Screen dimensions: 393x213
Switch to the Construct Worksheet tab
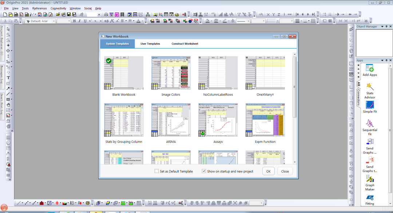(185, 44)
